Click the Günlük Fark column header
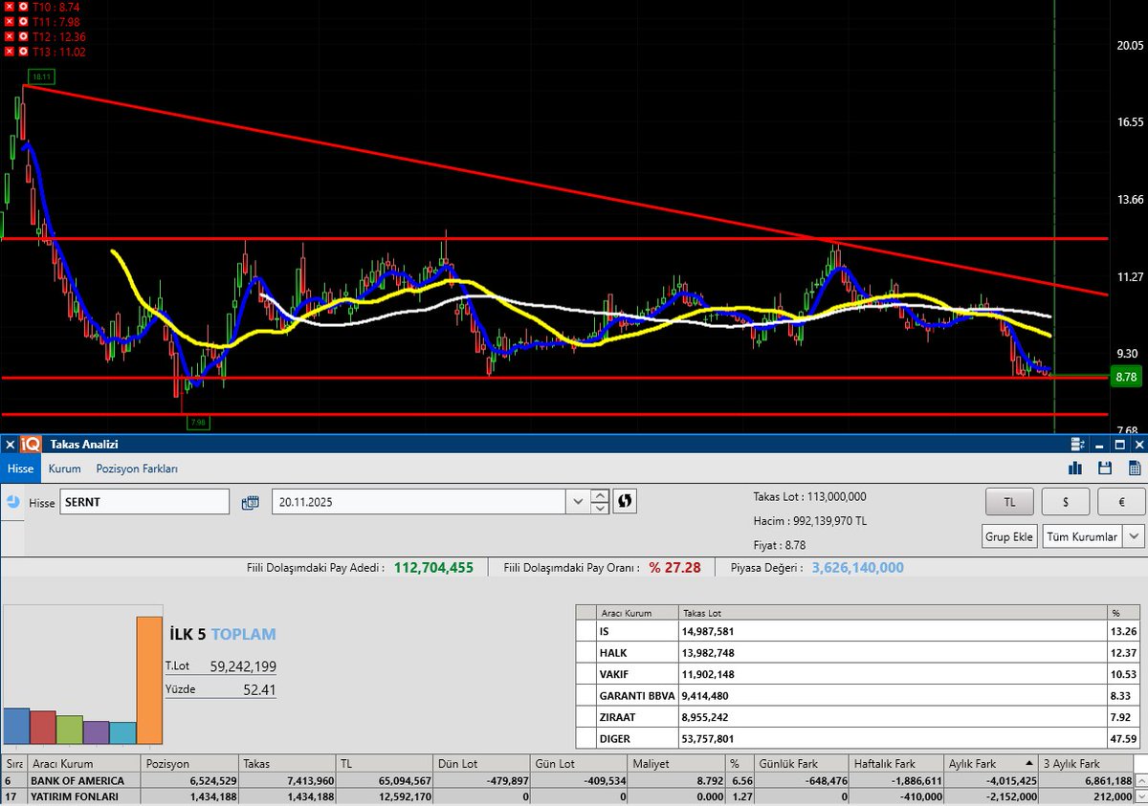Viewport: 1148px width, 806px height. (x=799, y=764)
